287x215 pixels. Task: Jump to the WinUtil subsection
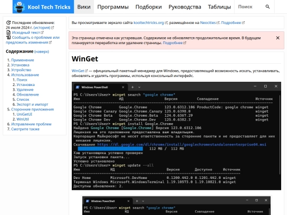tap(23, 119)
